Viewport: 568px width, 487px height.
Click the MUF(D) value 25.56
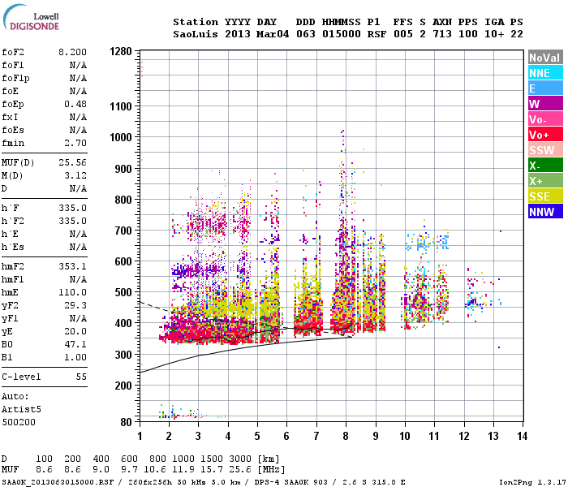coord(72,162)
